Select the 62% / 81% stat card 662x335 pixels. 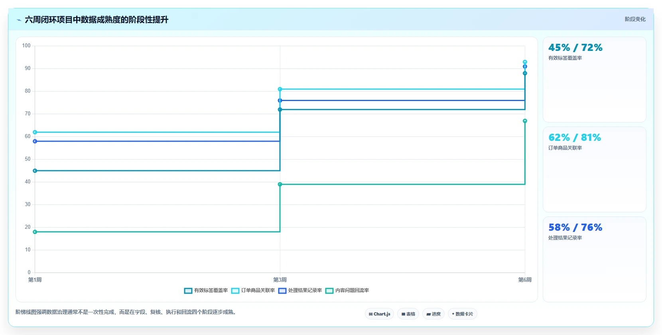[x=594, y=169]
